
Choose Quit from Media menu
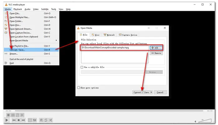31,63
